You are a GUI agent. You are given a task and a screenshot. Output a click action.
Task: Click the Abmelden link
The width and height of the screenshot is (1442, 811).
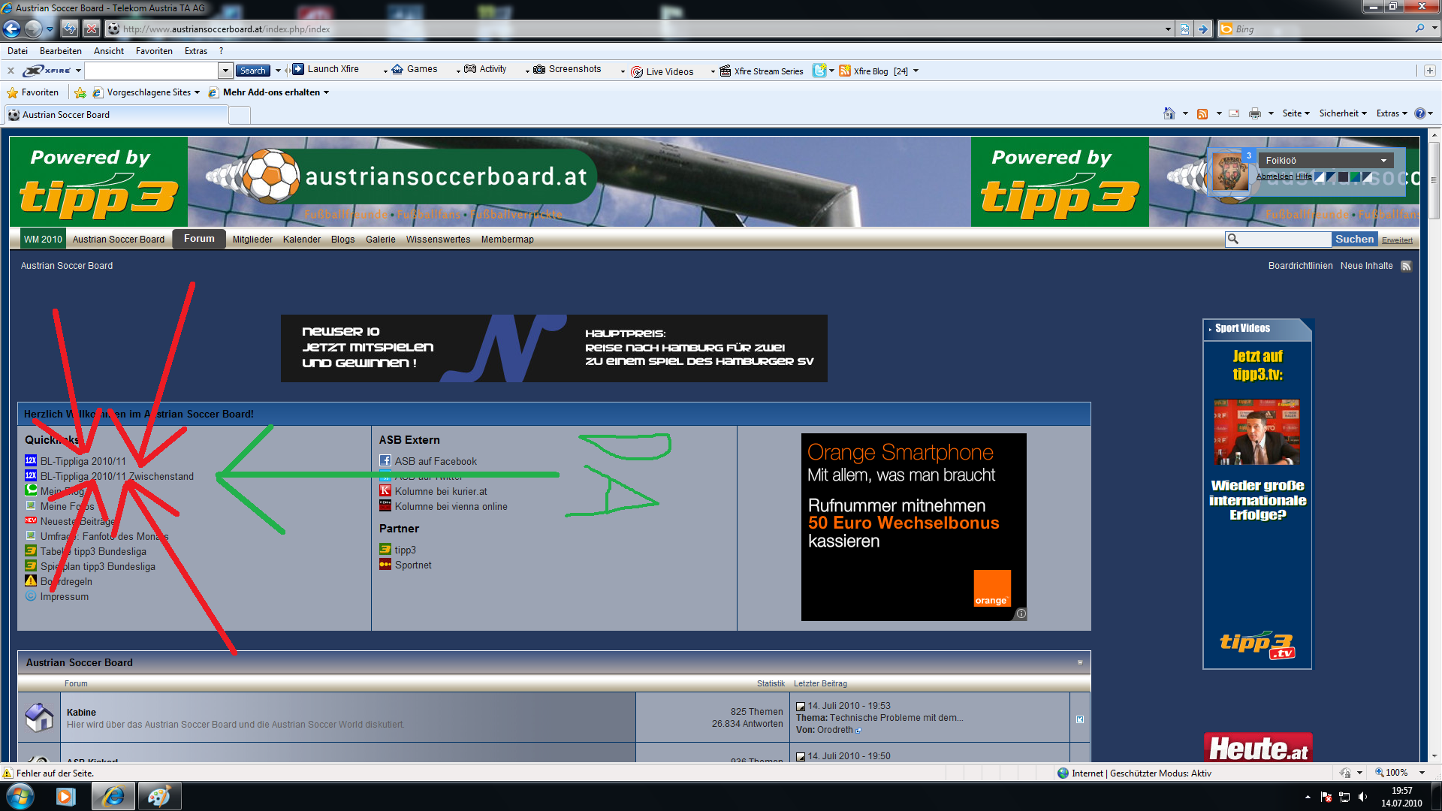tap(1275, 176)
